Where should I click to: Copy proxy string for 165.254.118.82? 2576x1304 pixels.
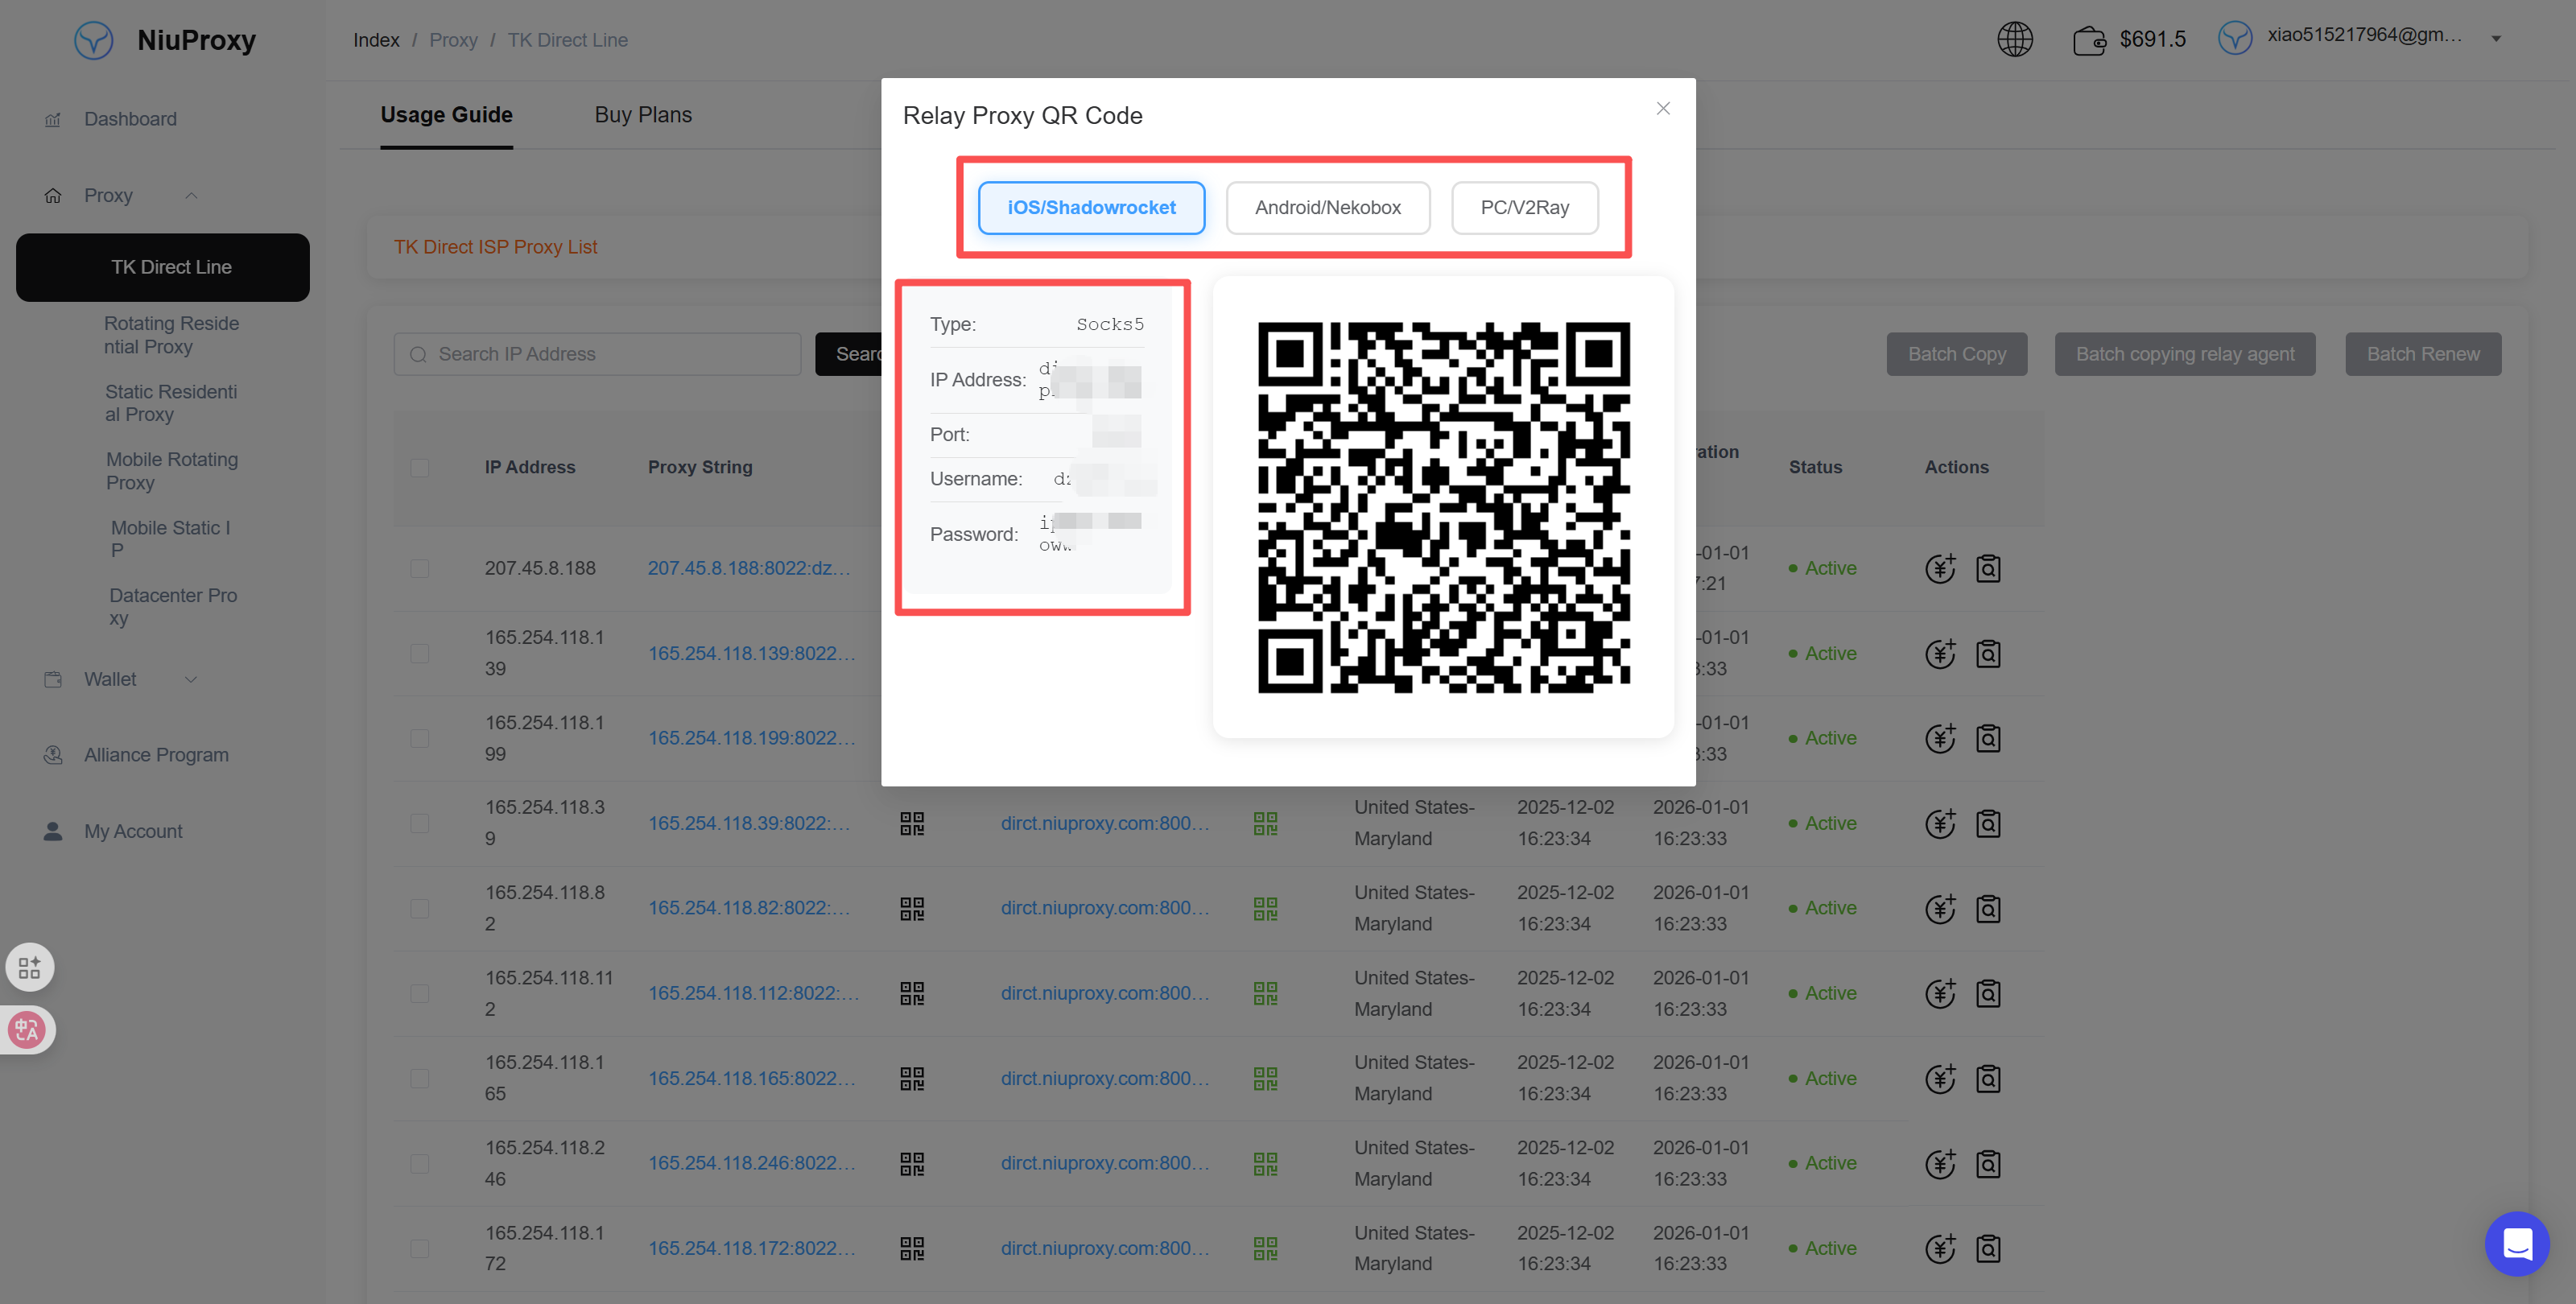tap(749, 908)
